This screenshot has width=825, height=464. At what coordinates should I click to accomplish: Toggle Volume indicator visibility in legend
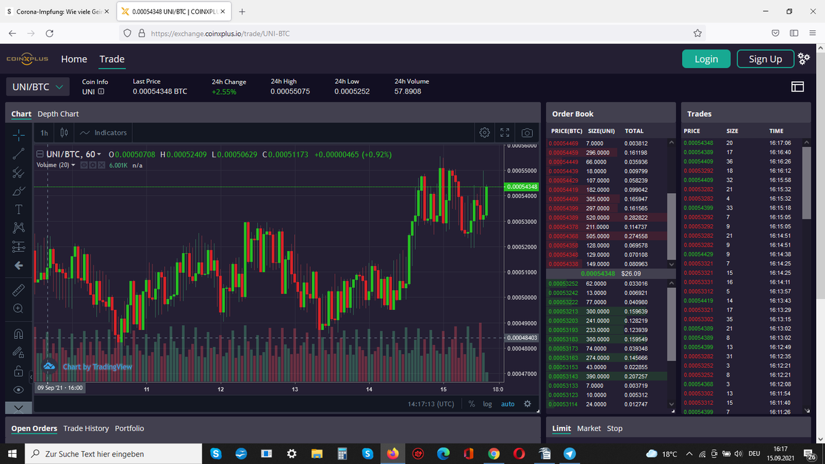click(x=84, y=165)
